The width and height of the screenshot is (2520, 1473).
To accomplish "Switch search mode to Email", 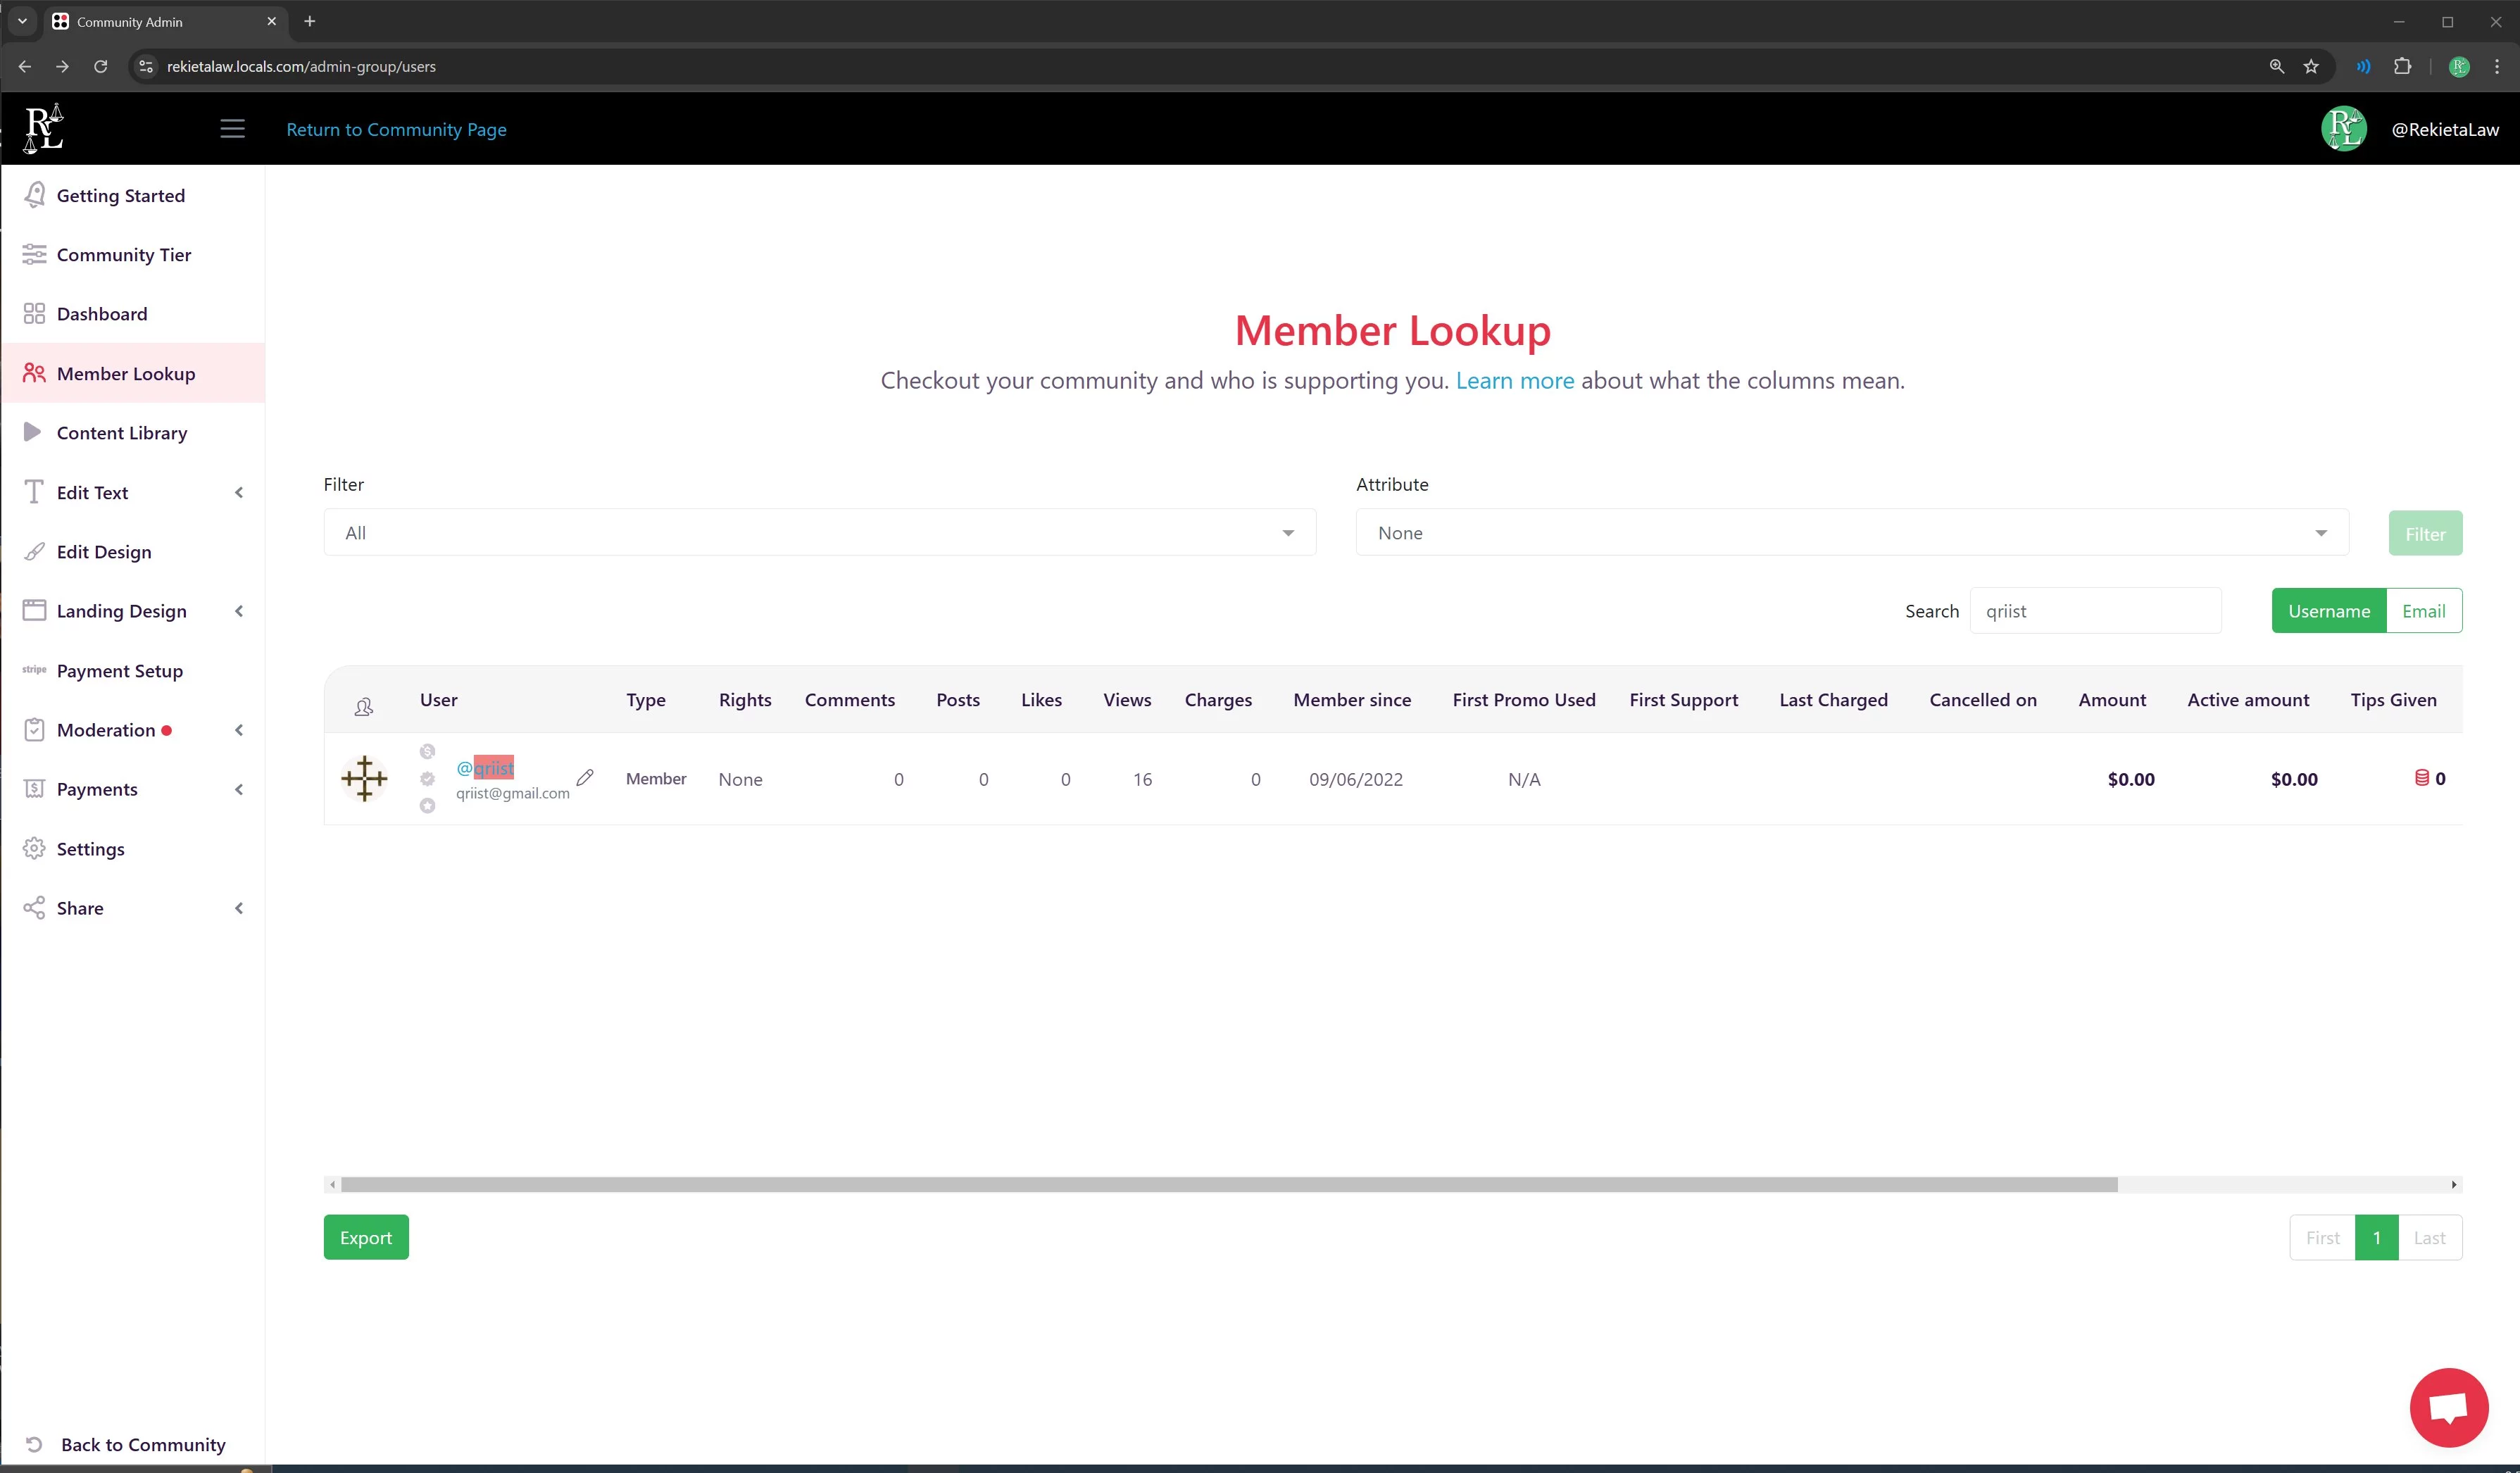I will tap(2424, 611).
